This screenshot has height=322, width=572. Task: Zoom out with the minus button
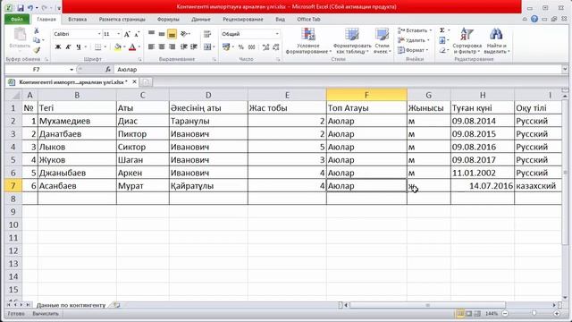click(505, 314)
